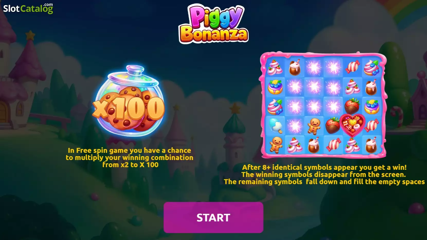Click the striped candy in top row
427x240 pixels.
click(x=352, y=67)
